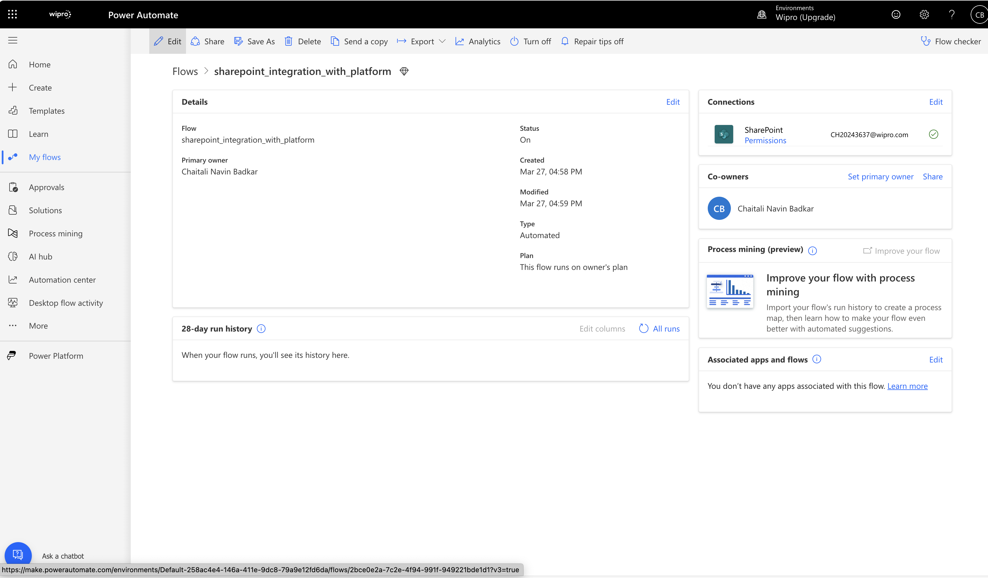This screenshot has width=988, height=578.
Task: Open the Help question mark icon
Action: pos(952,14)
